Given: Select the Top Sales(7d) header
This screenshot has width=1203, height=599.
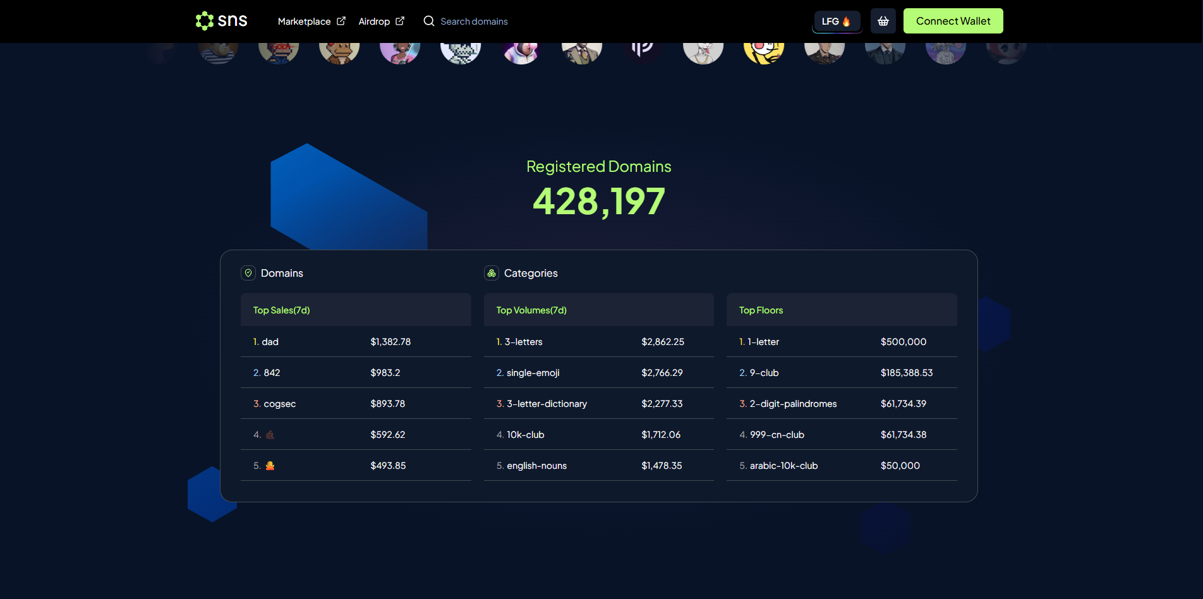Looking at the screenshot, I should point(281,310).
